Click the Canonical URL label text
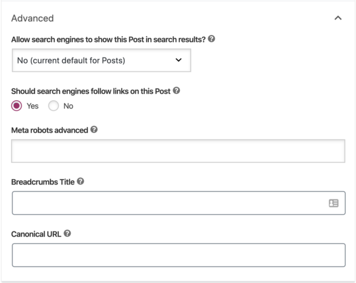 tap(36, 234)
